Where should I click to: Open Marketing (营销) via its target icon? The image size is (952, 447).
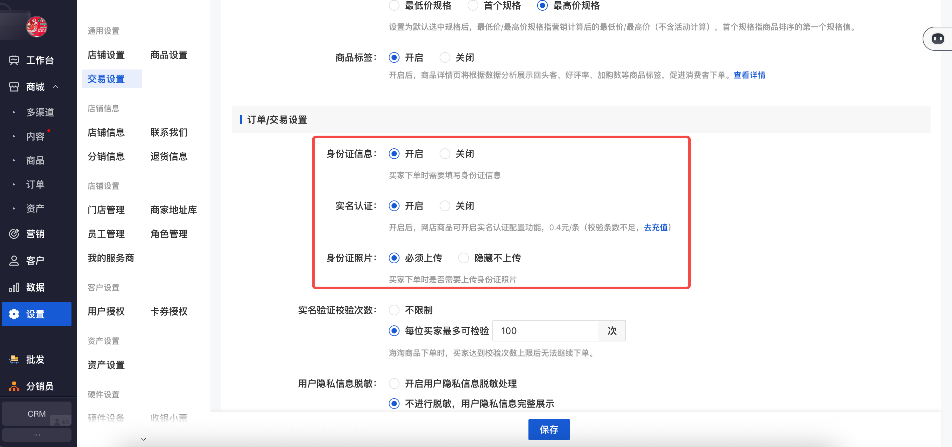[x=14, y=234]
